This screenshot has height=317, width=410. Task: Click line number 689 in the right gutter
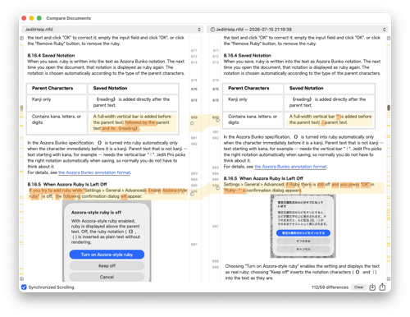pyautogui.click(x=216, y=267)
